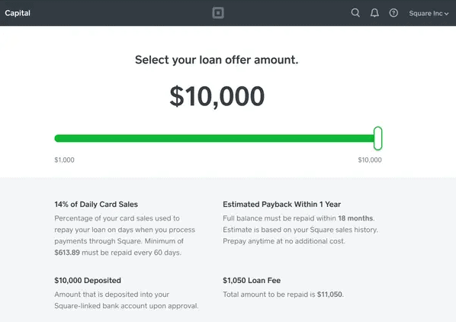The width and height of the screenshot is (456, 322).
Task: Click the bold $613.89 minimum amount
Action: (x=67, y=253)
